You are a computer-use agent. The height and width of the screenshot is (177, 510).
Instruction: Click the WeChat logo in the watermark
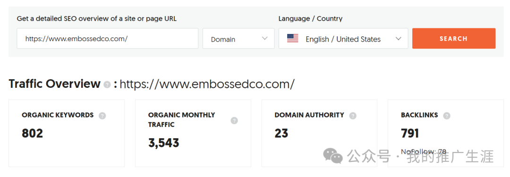pyautogui.click(x=332, y=156)
